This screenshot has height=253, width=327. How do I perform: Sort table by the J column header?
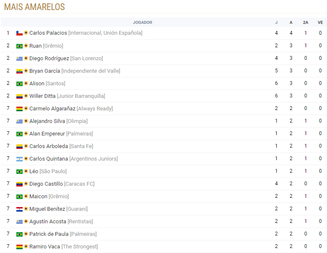point(276,23)
